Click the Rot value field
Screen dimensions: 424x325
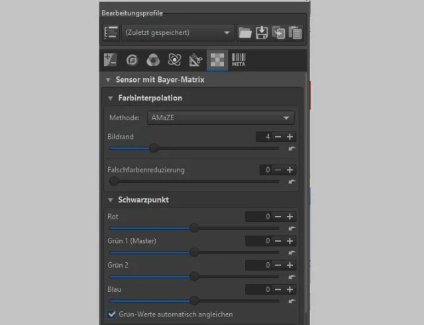coord(258,217)
